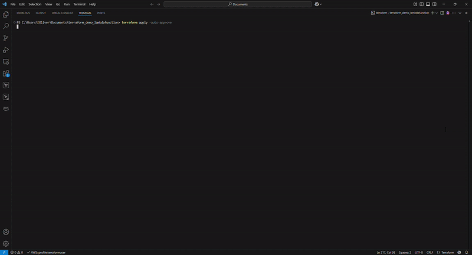The image size is (472, 255).
Task: Click the terraform terminal name label
Action: (400, 13)
